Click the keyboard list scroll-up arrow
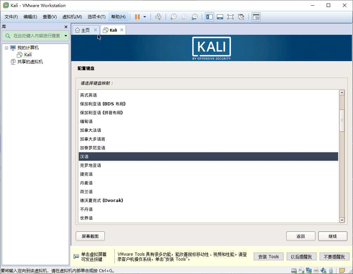 342,93
